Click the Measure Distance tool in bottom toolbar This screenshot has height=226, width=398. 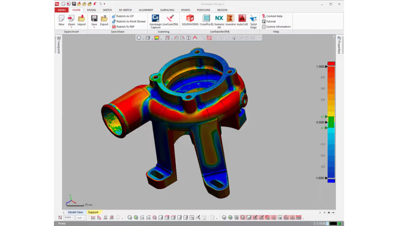93,218
